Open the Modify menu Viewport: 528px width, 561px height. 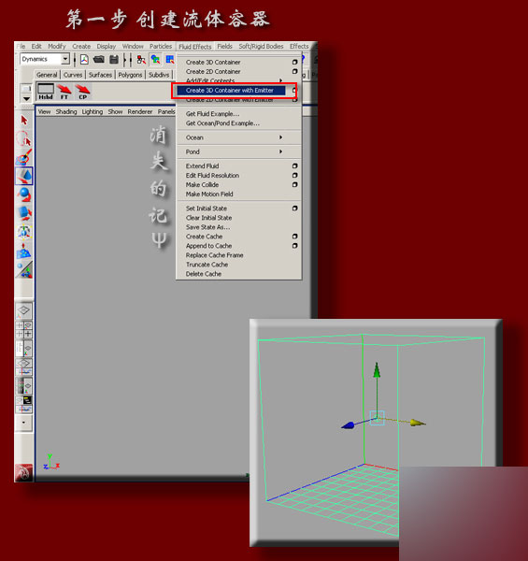tap(57, 47)
